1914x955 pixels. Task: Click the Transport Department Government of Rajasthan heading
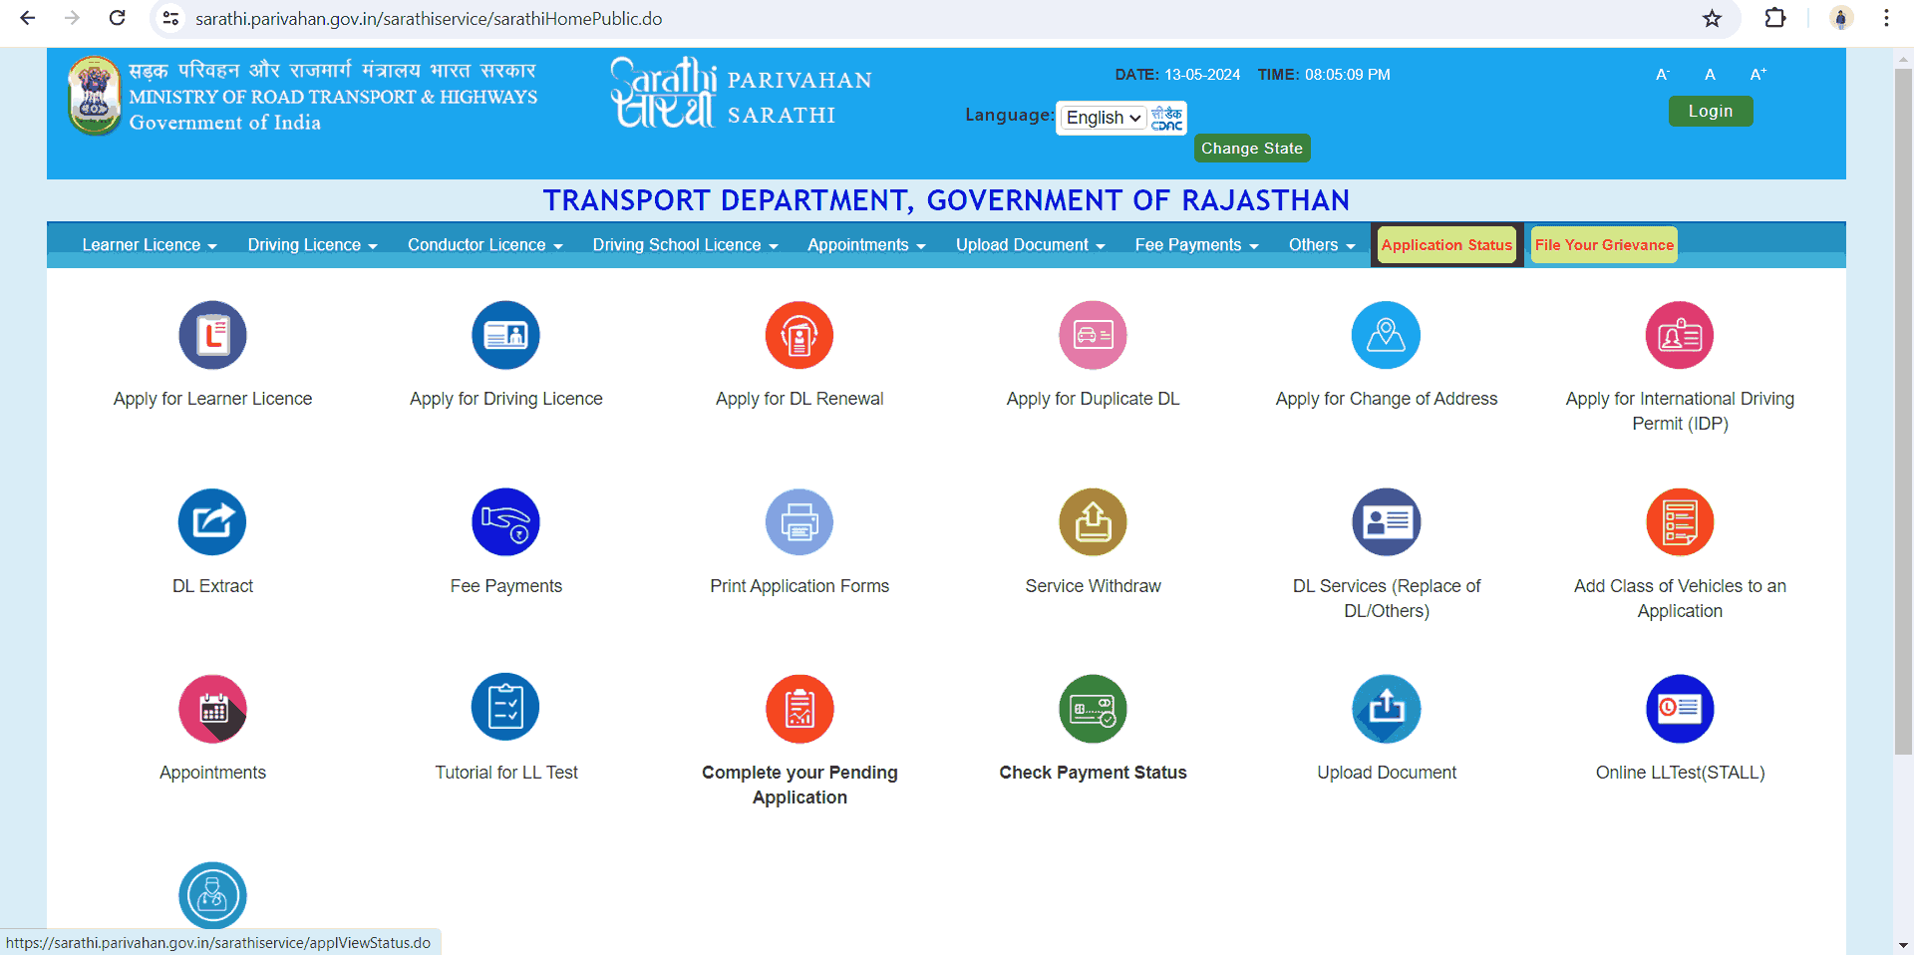(946, 200)
